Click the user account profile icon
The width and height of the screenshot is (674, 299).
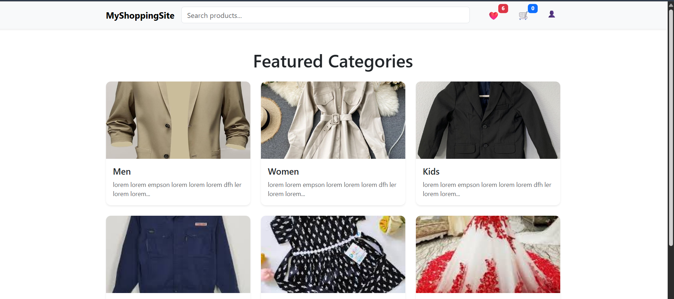tap(551, 14)
